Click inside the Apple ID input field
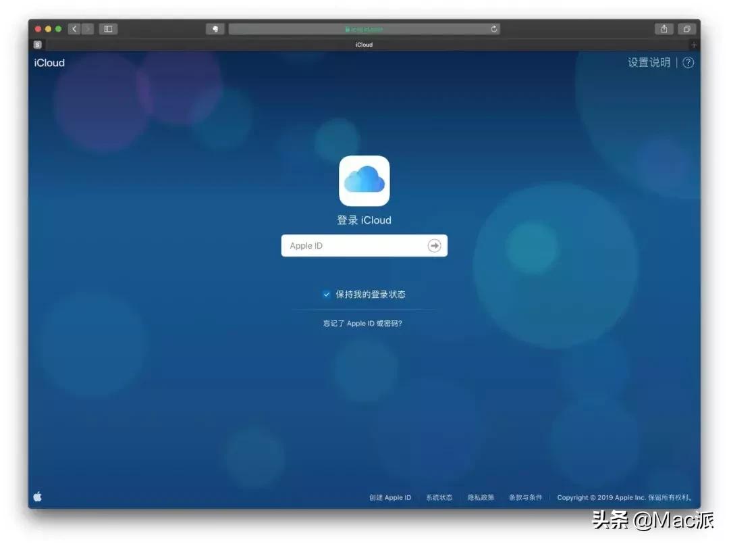Image resolution: width=729 pixels, height=546 pixels. click(351, 245)
